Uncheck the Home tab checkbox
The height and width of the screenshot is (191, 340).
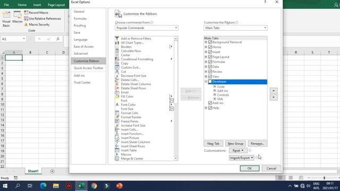point(210,47)
